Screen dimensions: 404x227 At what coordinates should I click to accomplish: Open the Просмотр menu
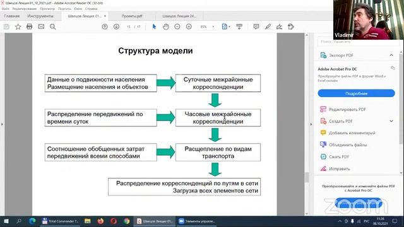coord(47,9)
